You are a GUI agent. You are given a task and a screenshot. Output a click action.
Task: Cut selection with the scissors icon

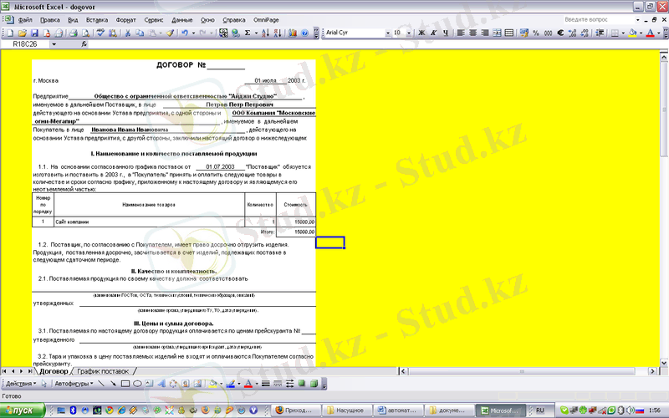point(127,33)
